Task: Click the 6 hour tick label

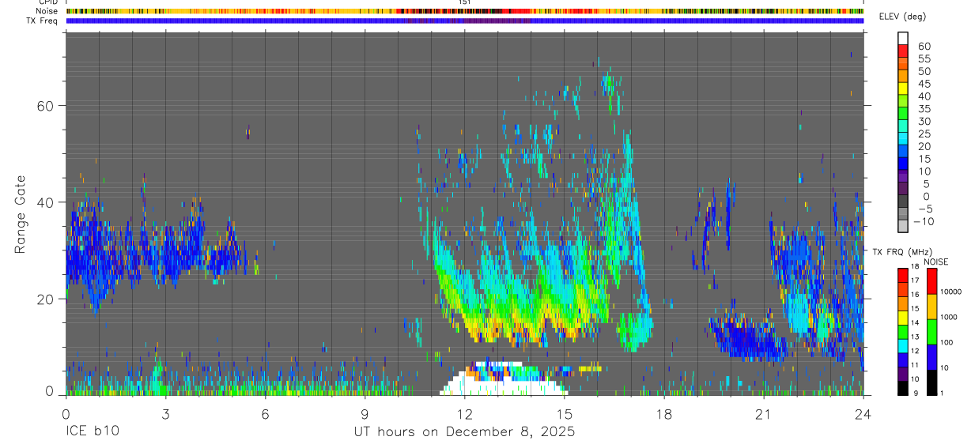Action: (x=265, y=412)
